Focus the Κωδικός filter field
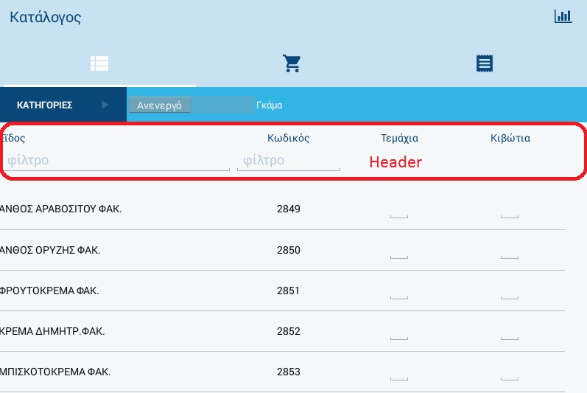 (x=289, y=160)
